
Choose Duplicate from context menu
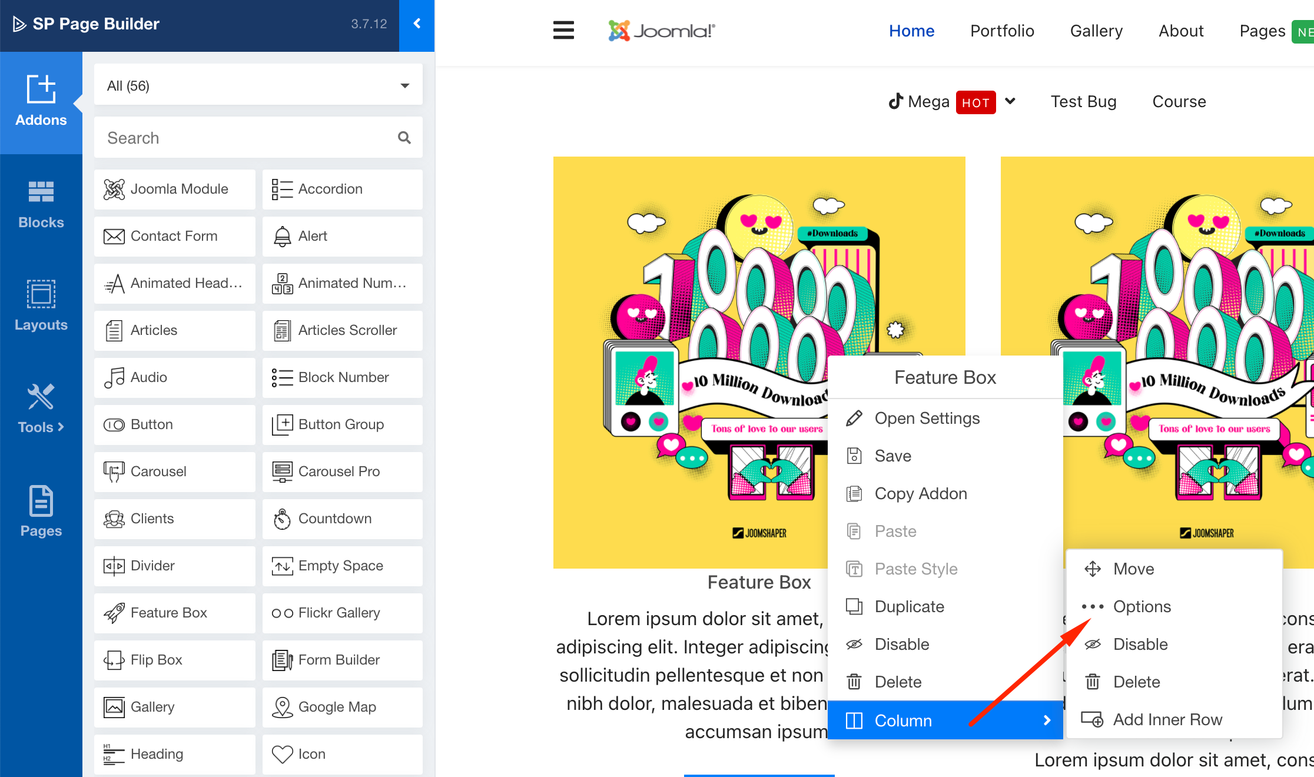(x=909, y=606)
